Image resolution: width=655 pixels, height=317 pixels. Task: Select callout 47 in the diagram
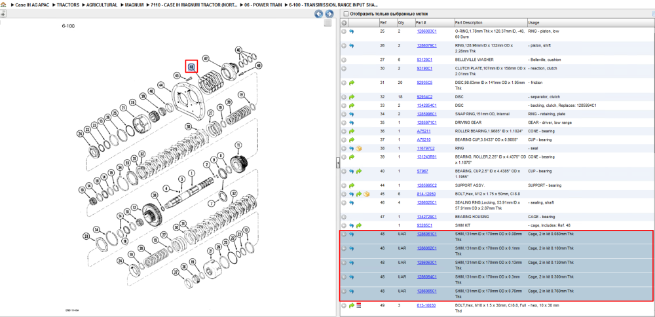[x=206, y=58]
